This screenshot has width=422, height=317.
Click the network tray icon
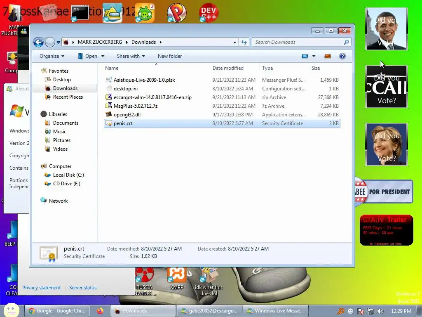click(x=370, y=311)
